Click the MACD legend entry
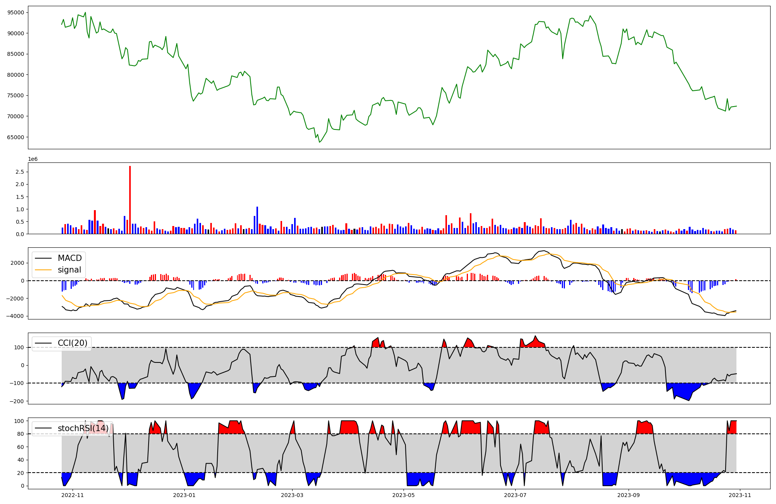 tap(69, 258)
